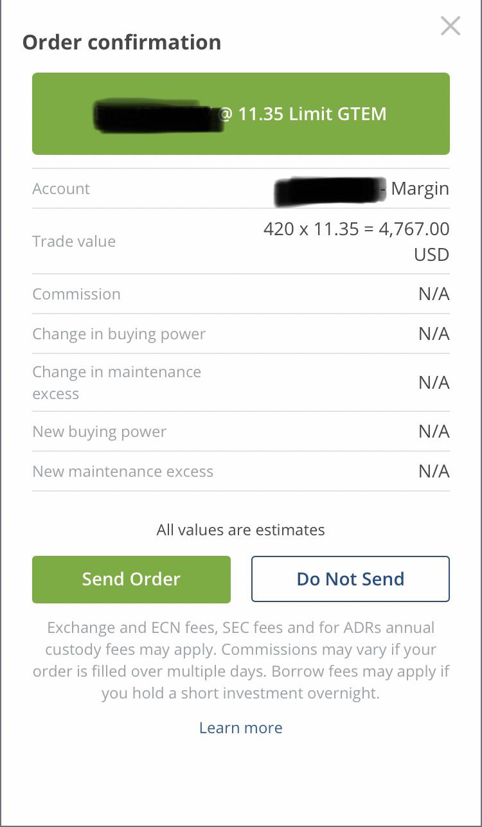Image resolution: width=482 pixels, height=827 pixels.
Task: Click the All values are estimates note
Action: tap(241, 529)
